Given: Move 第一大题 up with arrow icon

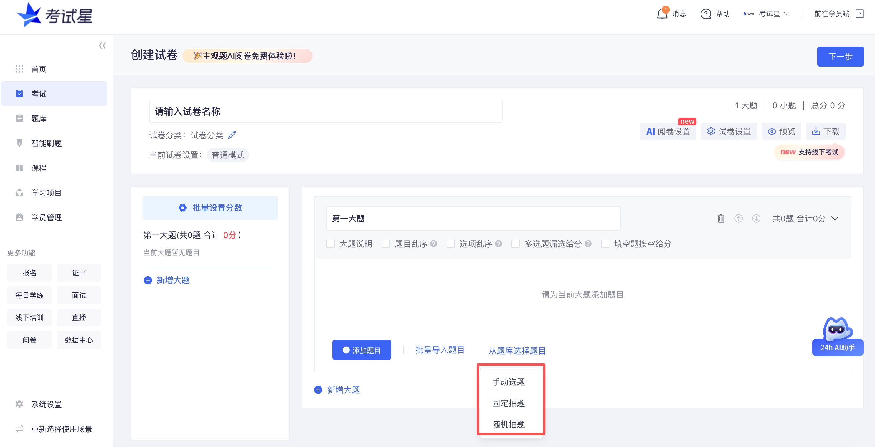Looking at the screenshot, I should [x=739, y=218].
